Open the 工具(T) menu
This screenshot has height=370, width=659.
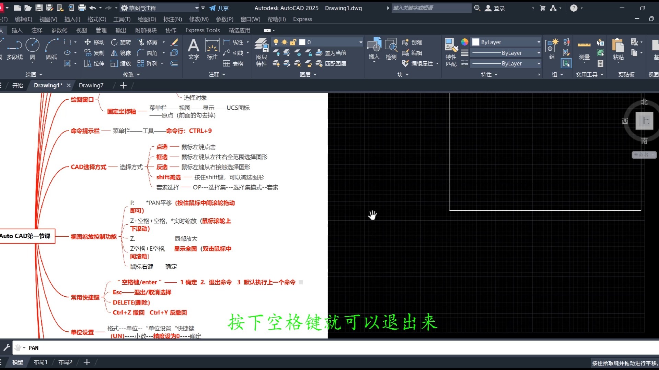122,19
